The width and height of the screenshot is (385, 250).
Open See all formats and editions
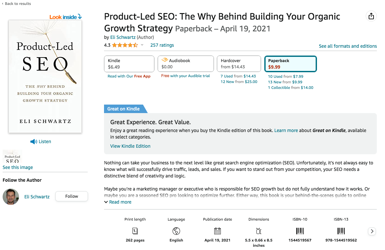pyautogui.click(x=348, y=46)
